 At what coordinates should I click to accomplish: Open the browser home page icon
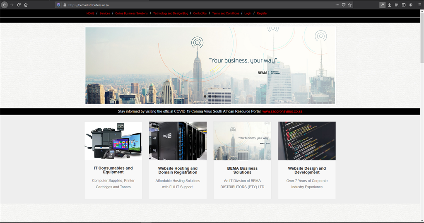(x=26, y=5)
